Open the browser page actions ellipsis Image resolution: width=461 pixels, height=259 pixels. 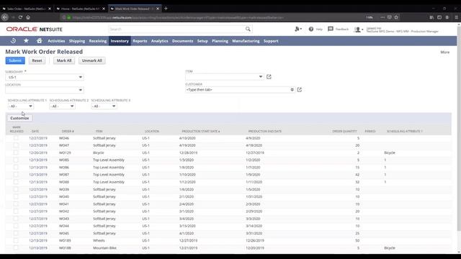[x=382, y=17]
